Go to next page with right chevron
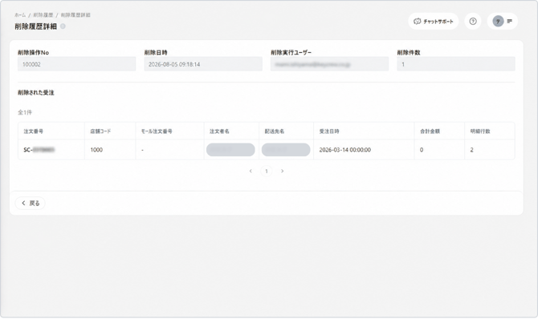 (283, 171)
